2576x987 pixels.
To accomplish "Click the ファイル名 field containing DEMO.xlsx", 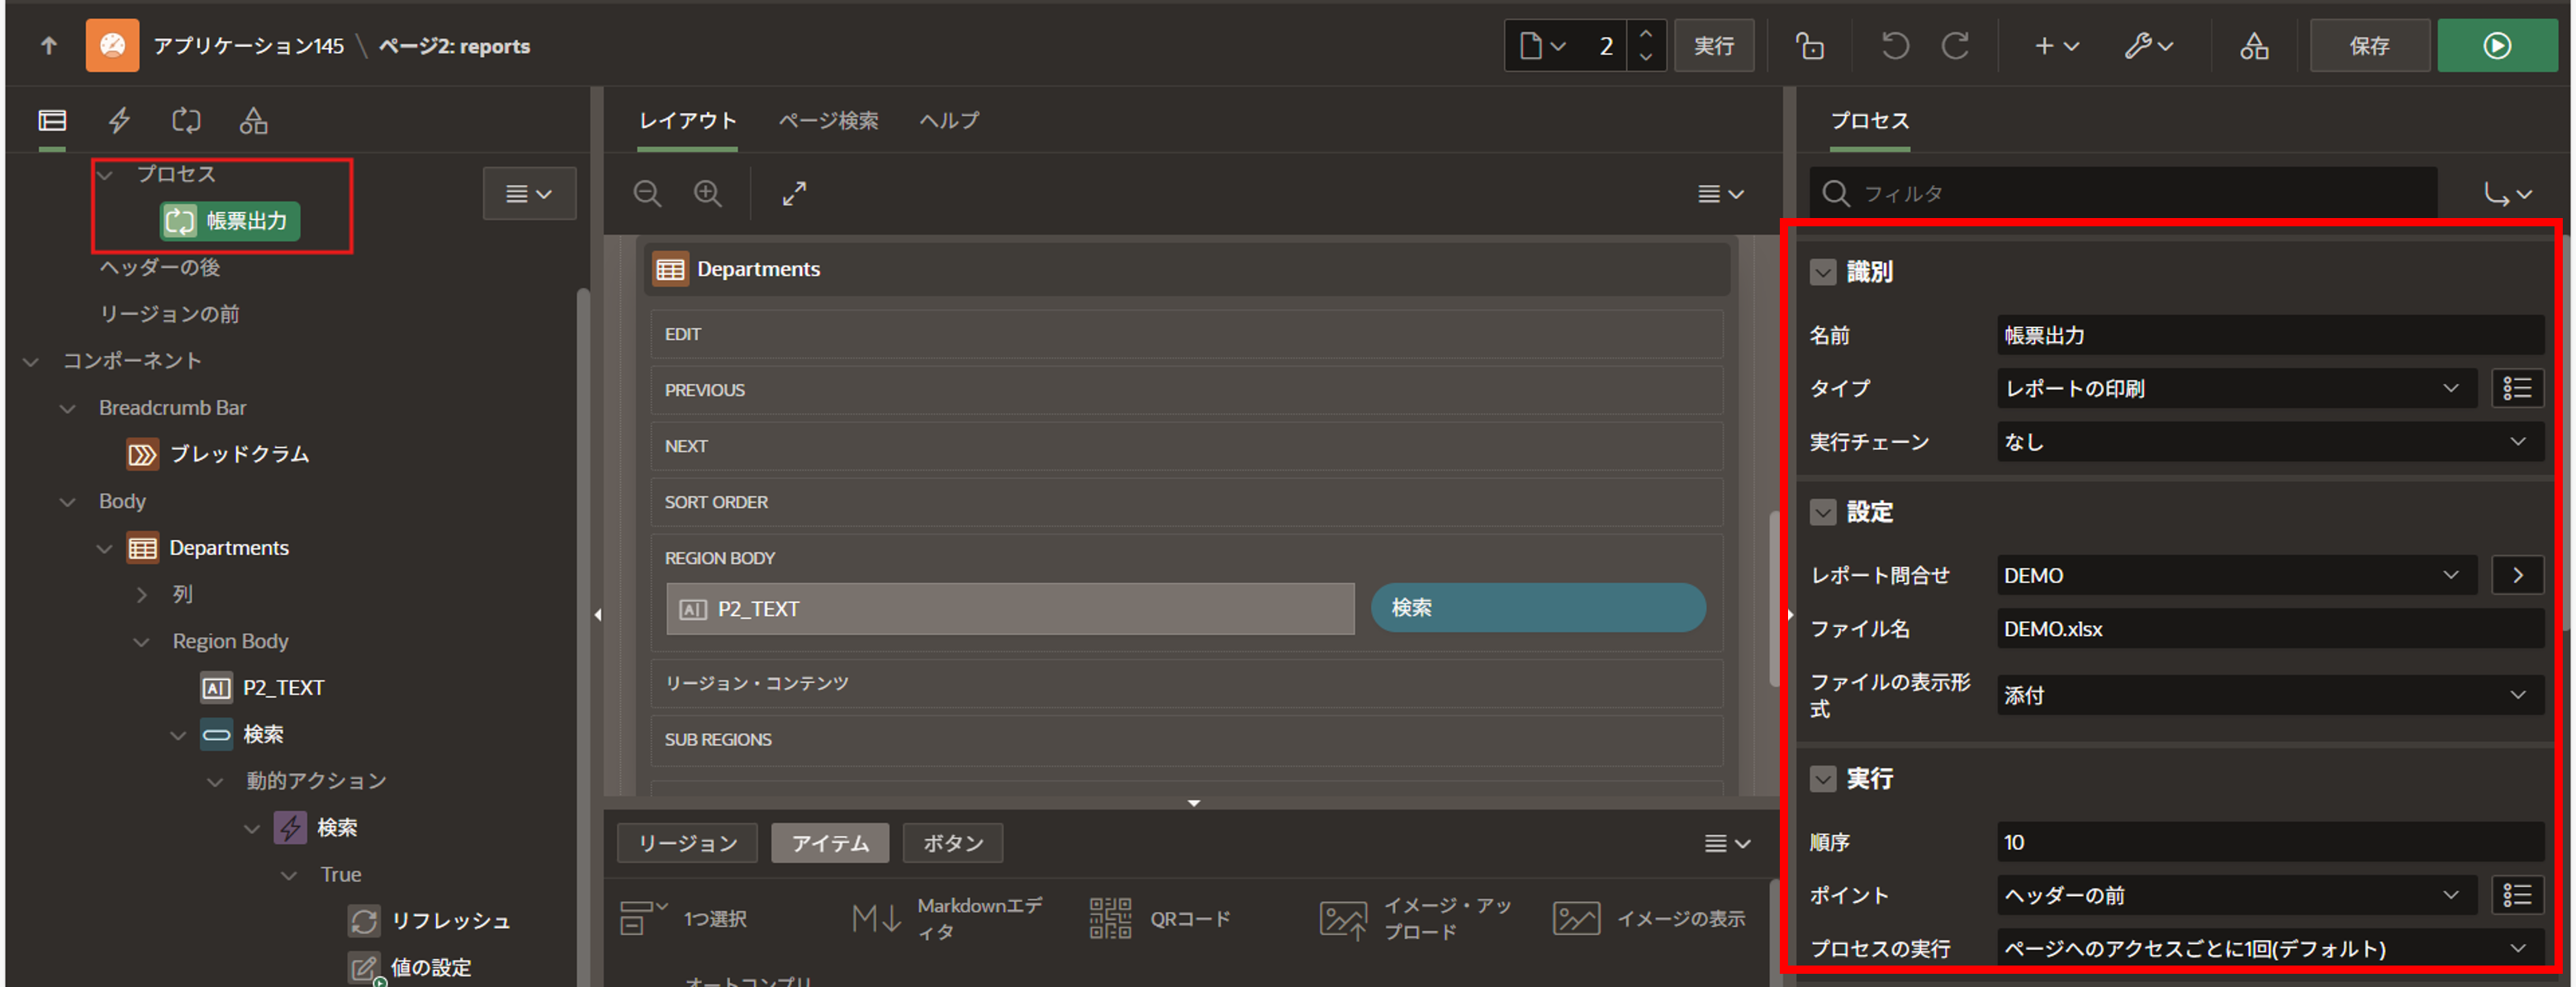I will pyautogui.click(x=2268, y=629).
